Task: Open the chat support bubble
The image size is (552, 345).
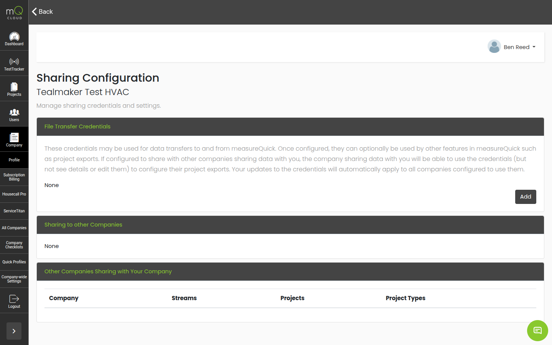Action: click(x=537, y=330)
